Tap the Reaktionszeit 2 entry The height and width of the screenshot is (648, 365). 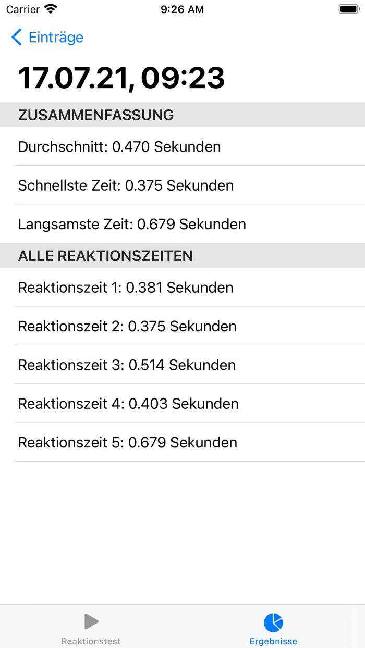coord(127,326)
